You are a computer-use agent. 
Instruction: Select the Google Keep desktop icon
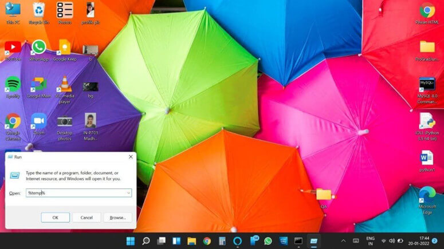tap(65, 50)
